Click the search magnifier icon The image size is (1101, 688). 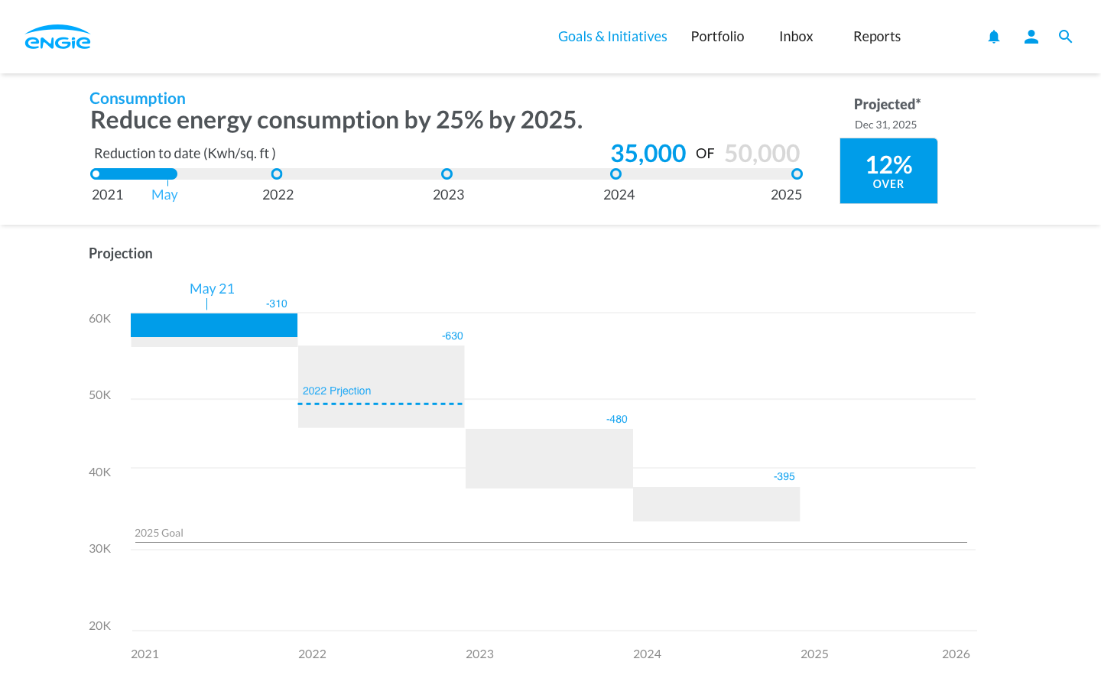[x=1065, y=37]
